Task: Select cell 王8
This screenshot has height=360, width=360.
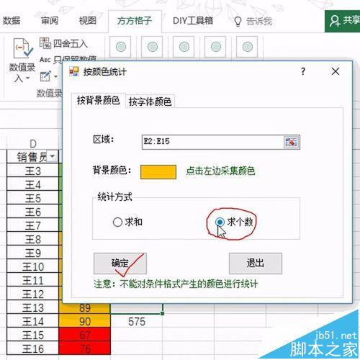Action: (33, 238)
